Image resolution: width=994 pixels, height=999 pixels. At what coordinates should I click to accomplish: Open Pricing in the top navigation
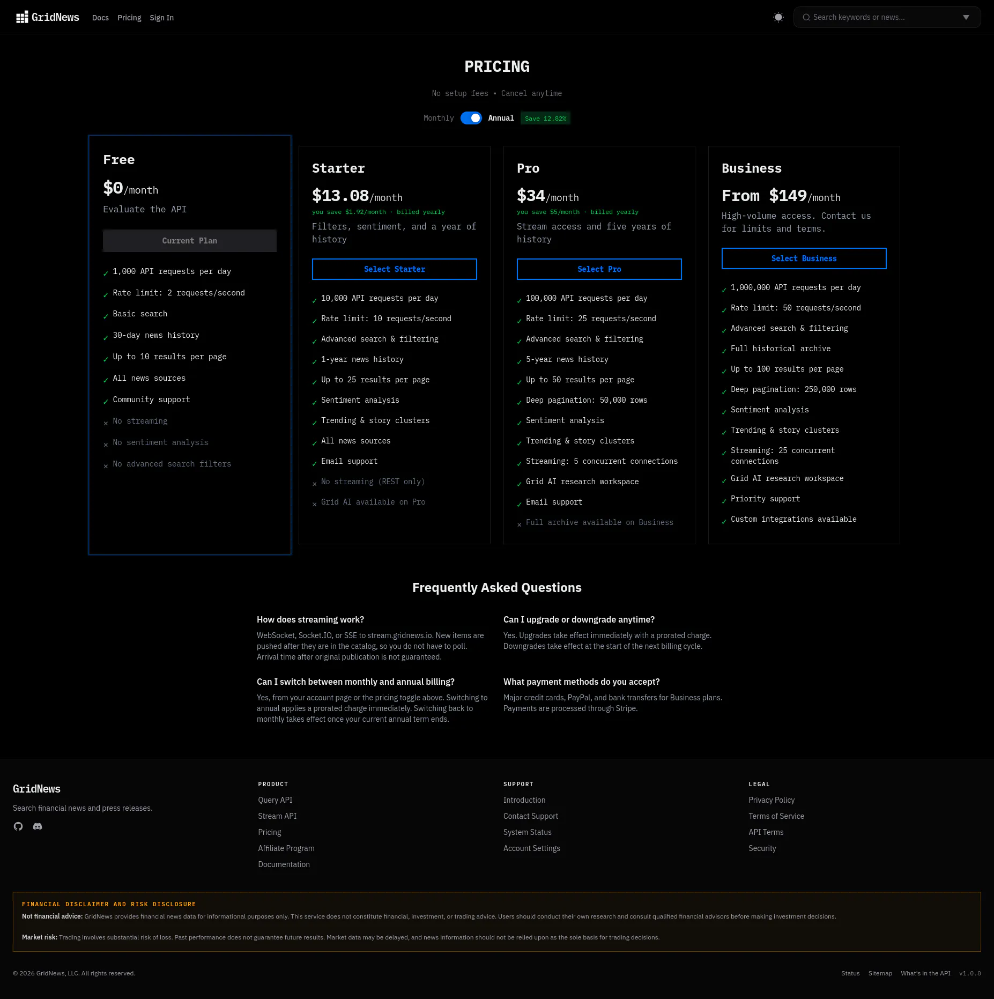[129, 18]
